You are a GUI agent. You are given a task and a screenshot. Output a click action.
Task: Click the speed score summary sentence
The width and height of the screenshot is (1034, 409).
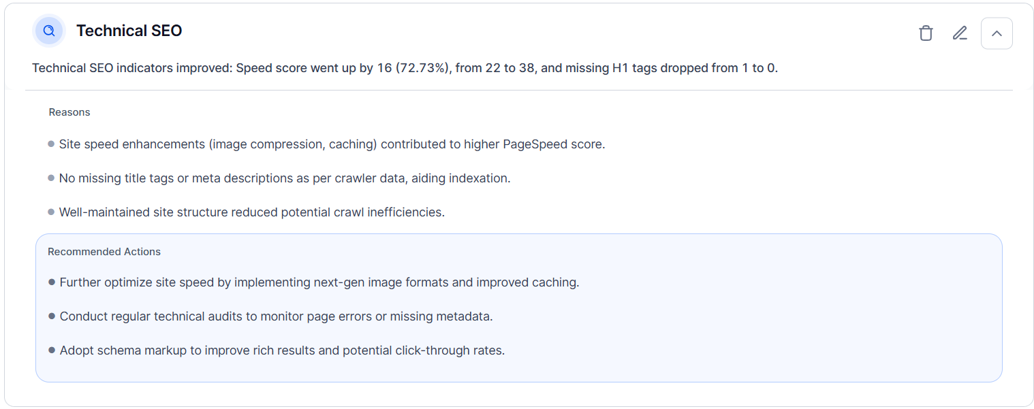[x=405, y=68]
